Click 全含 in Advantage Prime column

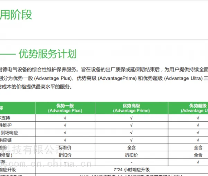131,147
